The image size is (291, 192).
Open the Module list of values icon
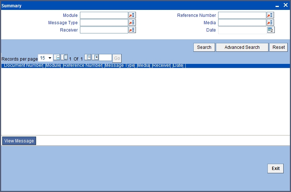(132, 15)
